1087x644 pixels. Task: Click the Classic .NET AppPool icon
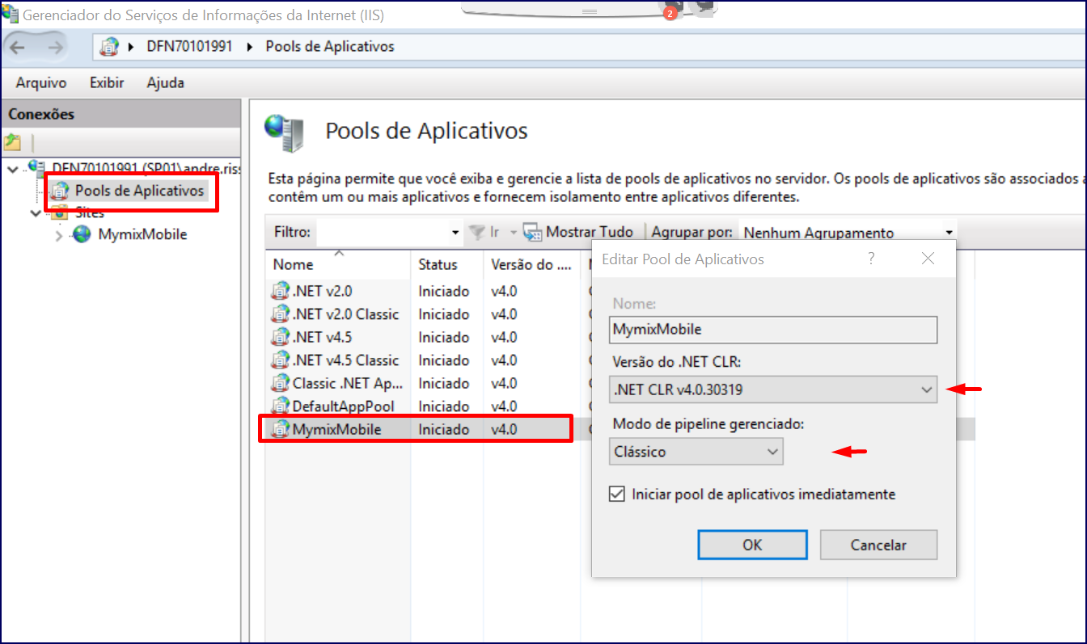(280, 383)
